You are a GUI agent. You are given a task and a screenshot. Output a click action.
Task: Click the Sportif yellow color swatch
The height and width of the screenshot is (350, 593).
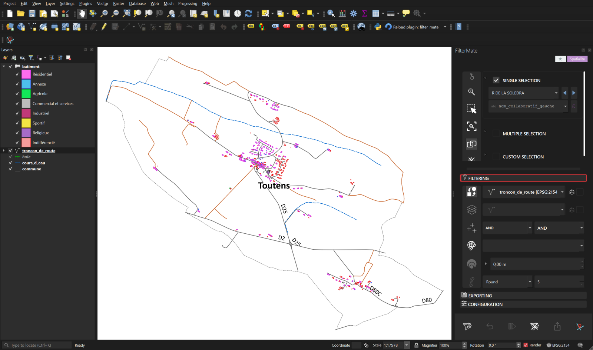pos(26,123)
